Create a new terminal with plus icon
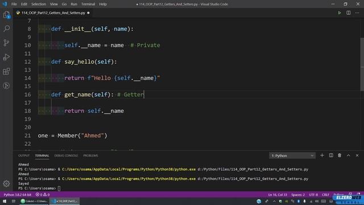Viewport: 364px width, 205px height. 322,155
